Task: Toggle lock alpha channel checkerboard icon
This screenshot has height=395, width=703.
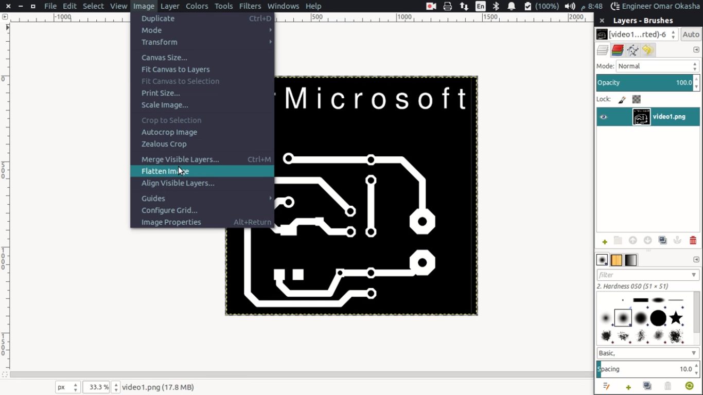Action: point(637,99)
